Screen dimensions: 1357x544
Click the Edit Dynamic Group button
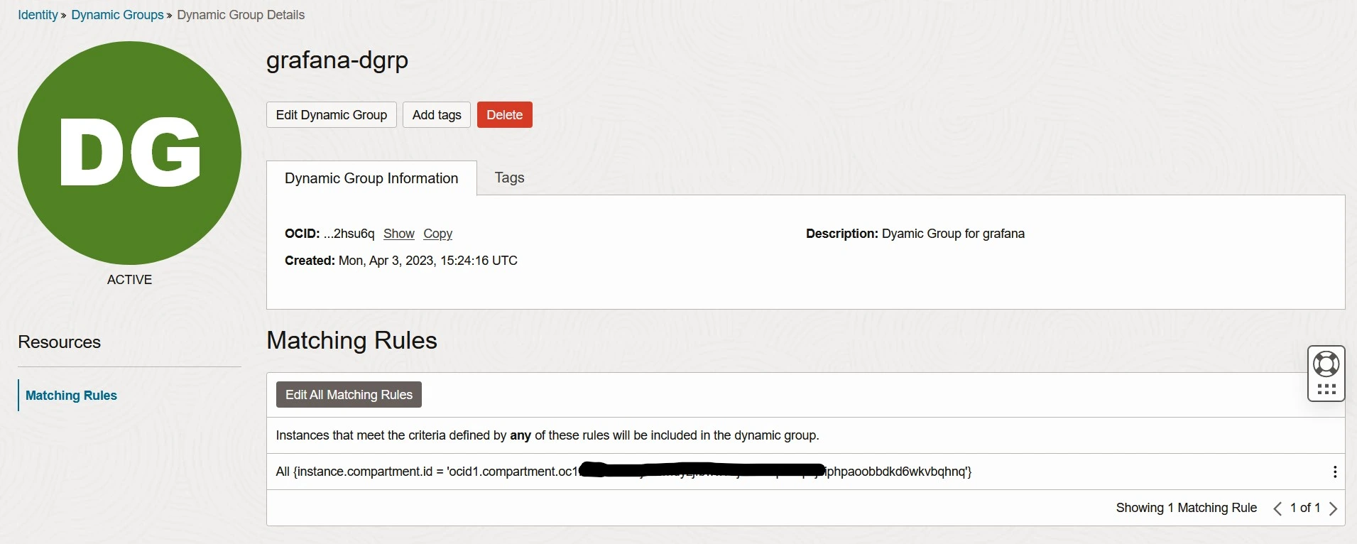click(331, 115)
